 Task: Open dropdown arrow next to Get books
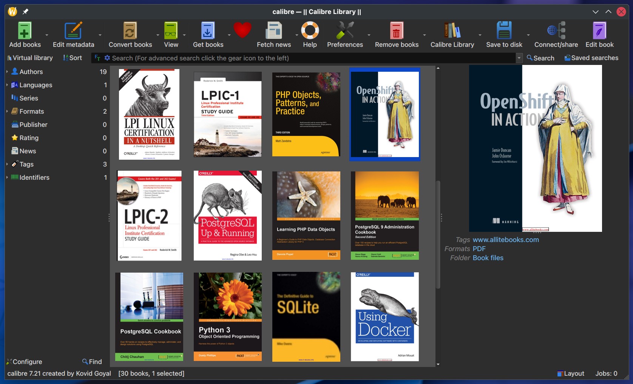click(229, 35)
